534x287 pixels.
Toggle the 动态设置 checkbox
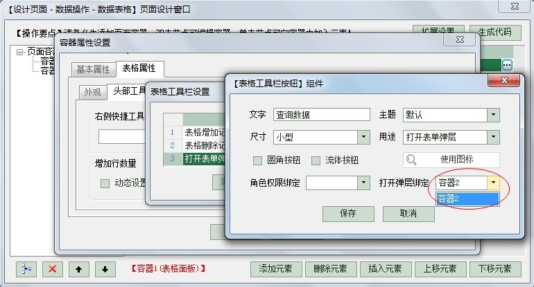pos(105,183)
